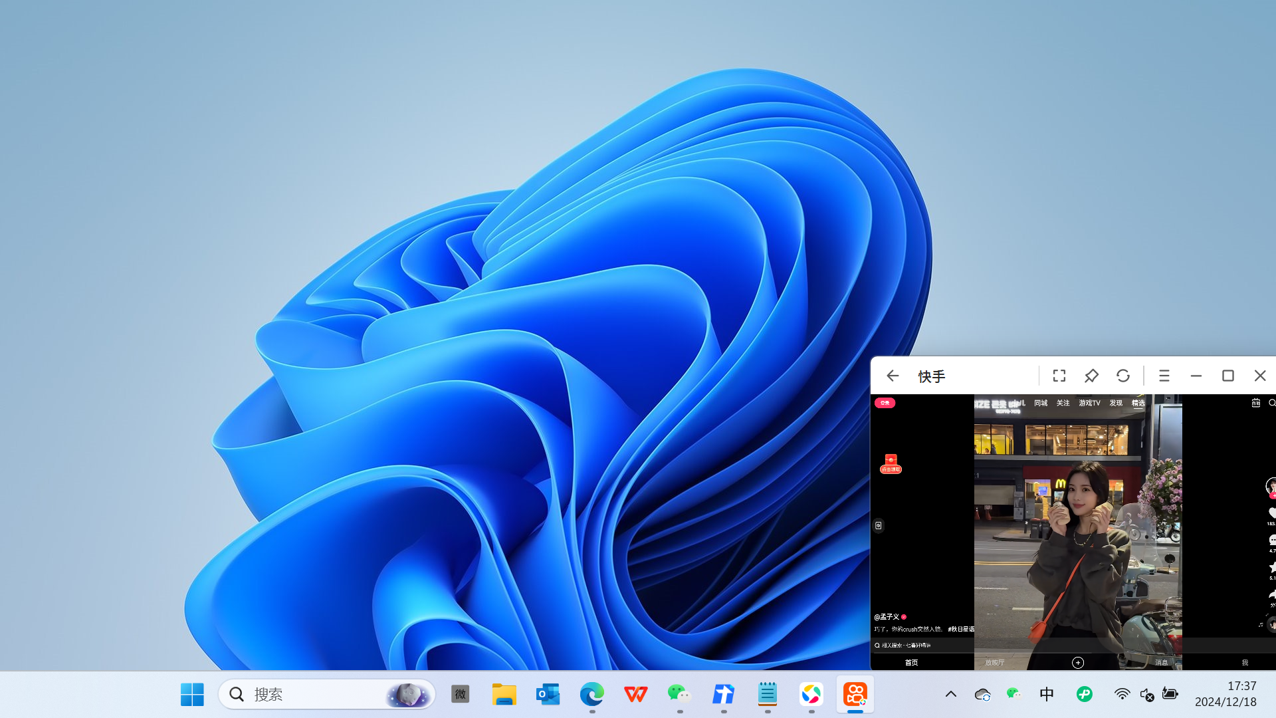Pin the 快手 window on top
The height and width of the screenshot is (718, 1276).
(1091, 376)
